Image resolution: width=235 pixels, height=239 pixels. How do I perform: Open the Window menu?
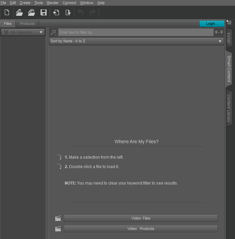[x=86, y=3]
